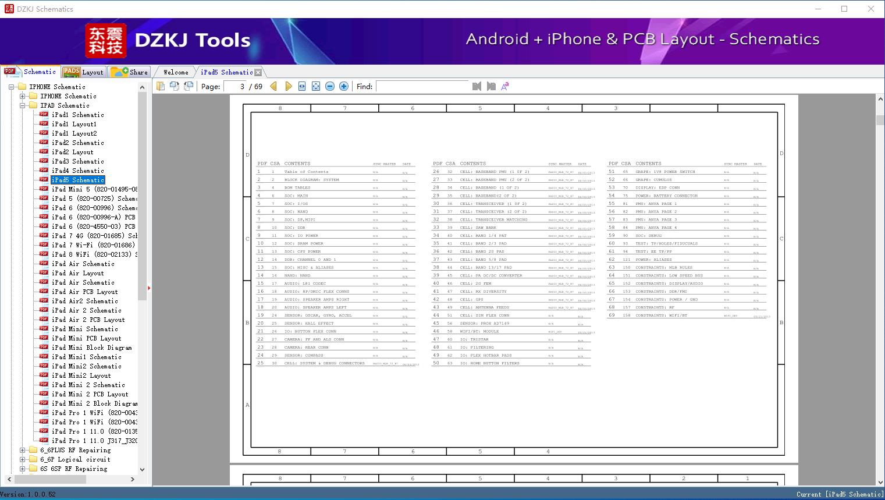This screenshot has height=500, width=885.
Task: Open iPad4 Schematic in the tree
Action: [78, 171]
